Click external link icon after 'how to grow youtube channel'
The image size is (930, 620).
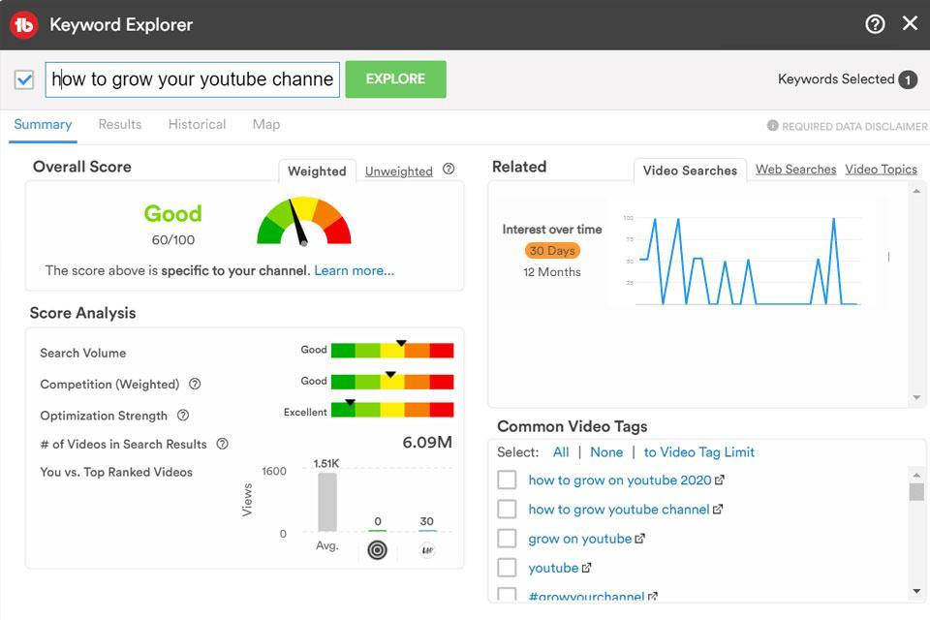[718, 509]
